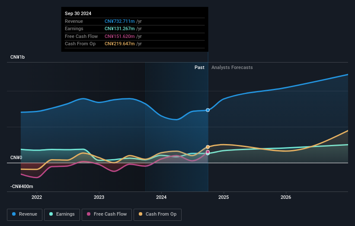Select the 2023 x-axis label
Image resolution: width=355 pixels, height=226 pixels.
pos(99,197)
